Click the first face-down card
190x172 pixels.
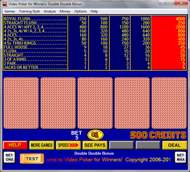pyautogui.click(x=21, y=103)
